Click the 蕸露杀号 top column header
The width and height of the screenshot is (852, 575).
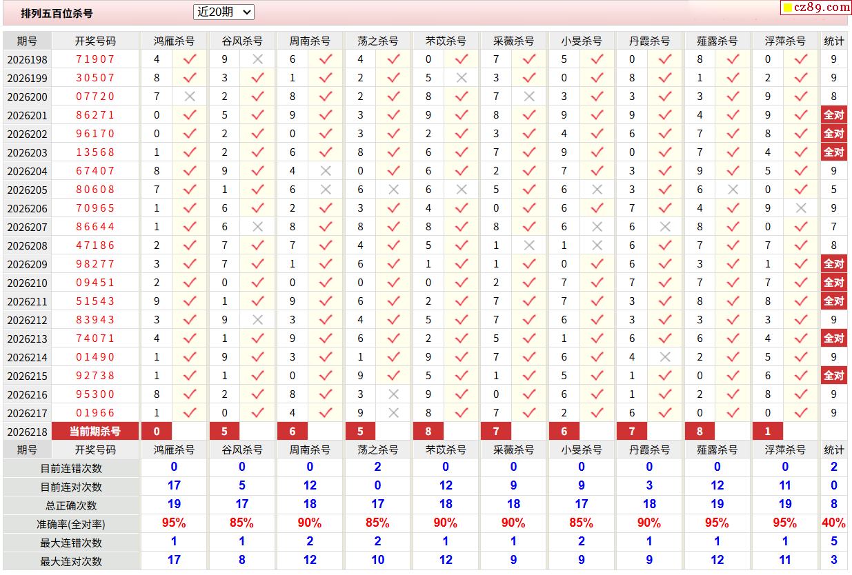717,41
